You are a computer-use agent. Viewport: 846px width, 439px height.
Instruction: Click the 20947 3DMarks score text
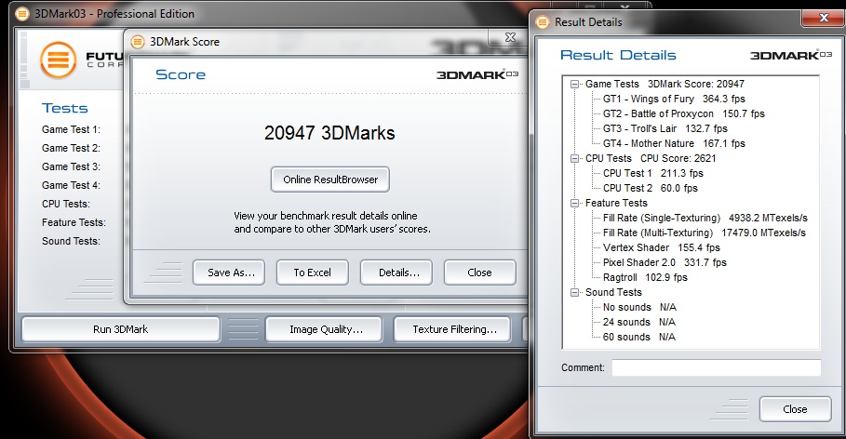(329, 133)
